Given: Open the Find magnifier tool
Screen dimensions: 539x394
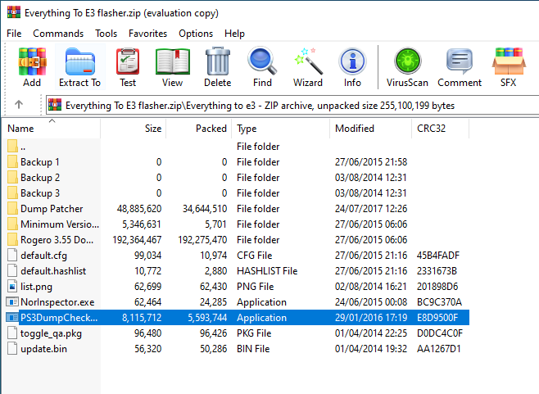Looking at the screenshot, I should [x=262, y=66].
